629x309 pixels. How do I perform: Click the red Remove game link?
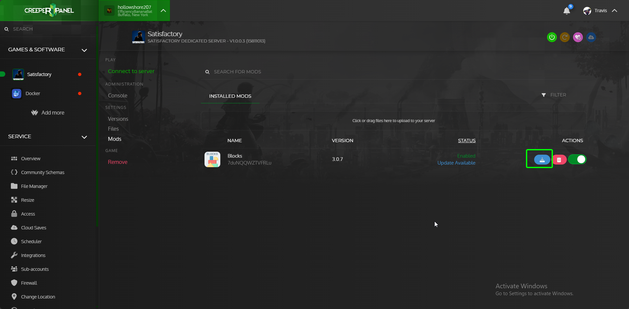coord(118,162)
